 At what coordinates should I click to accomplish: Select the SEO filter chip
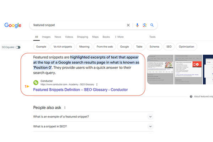tap(169, 47)
